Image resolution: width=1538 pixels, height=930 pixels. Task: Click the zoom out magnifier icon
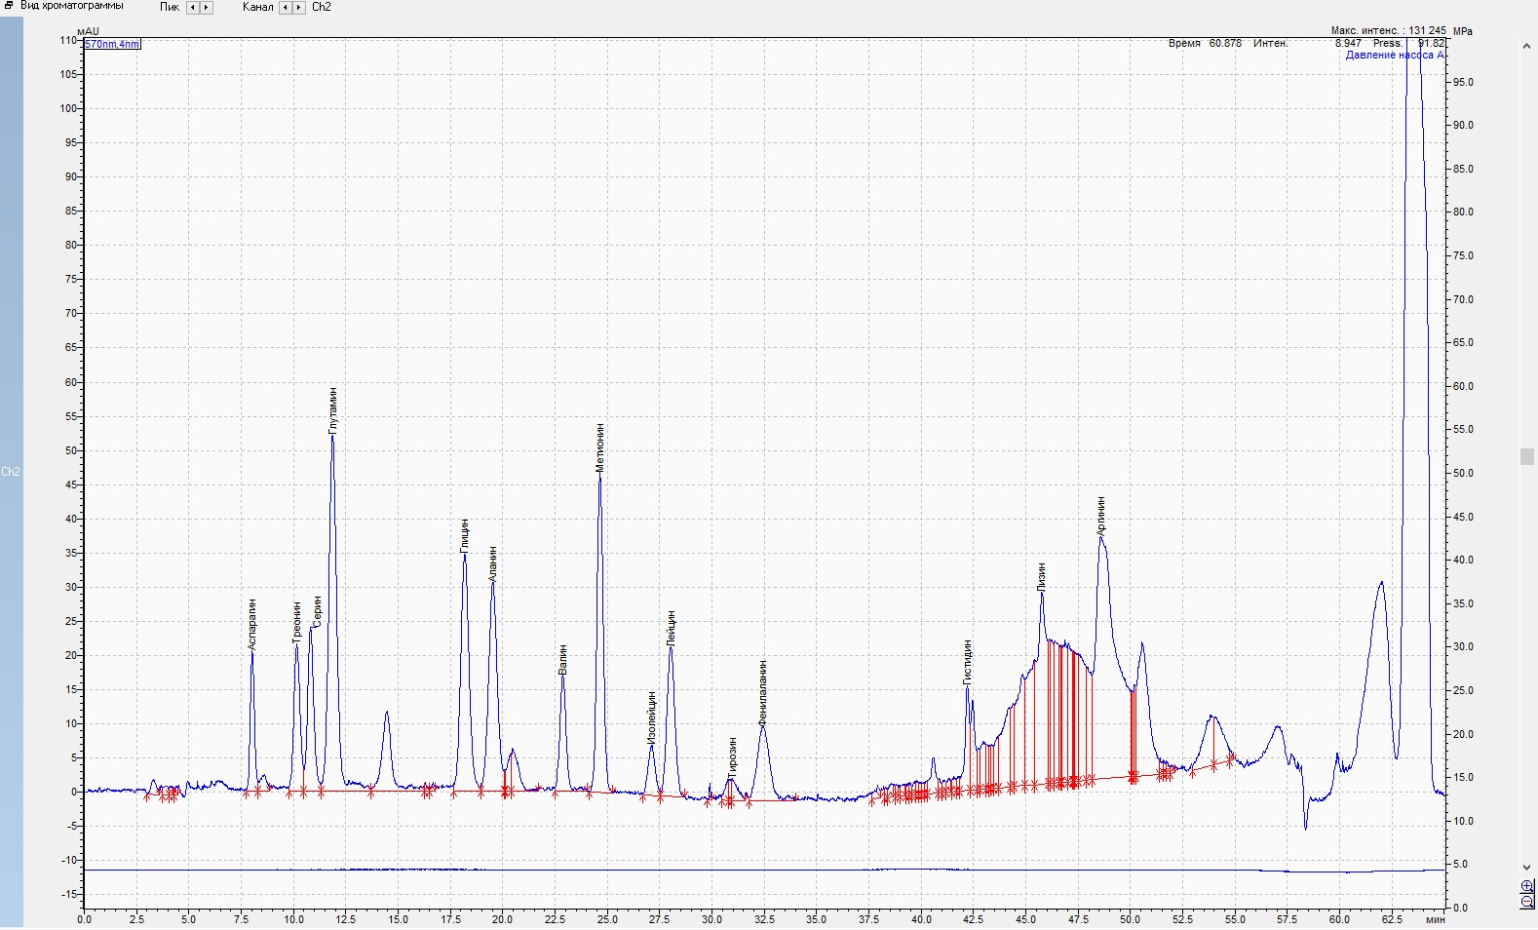point(1527,902)
